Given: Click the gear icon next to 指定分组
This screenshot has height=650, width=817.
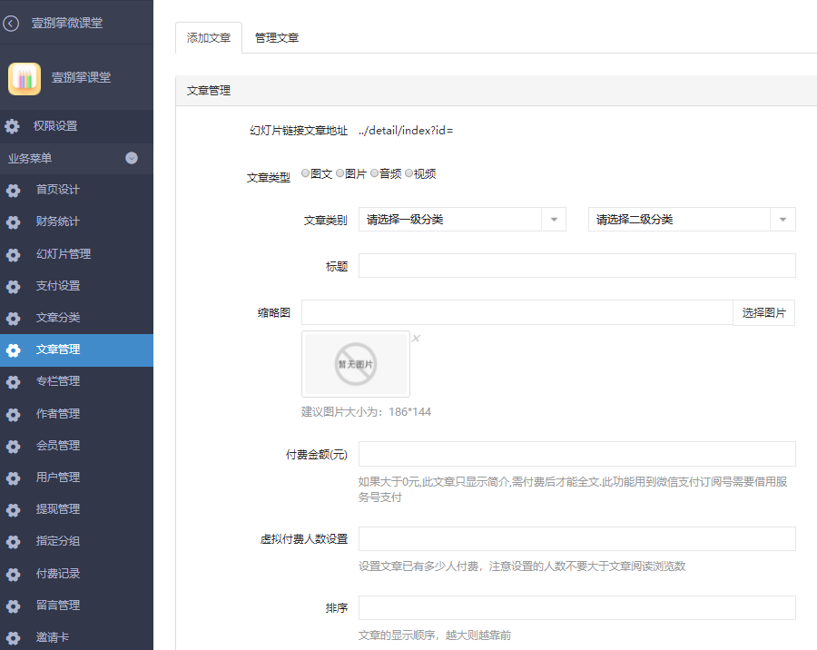Looking at the screenshot, I should pos(13,542).
